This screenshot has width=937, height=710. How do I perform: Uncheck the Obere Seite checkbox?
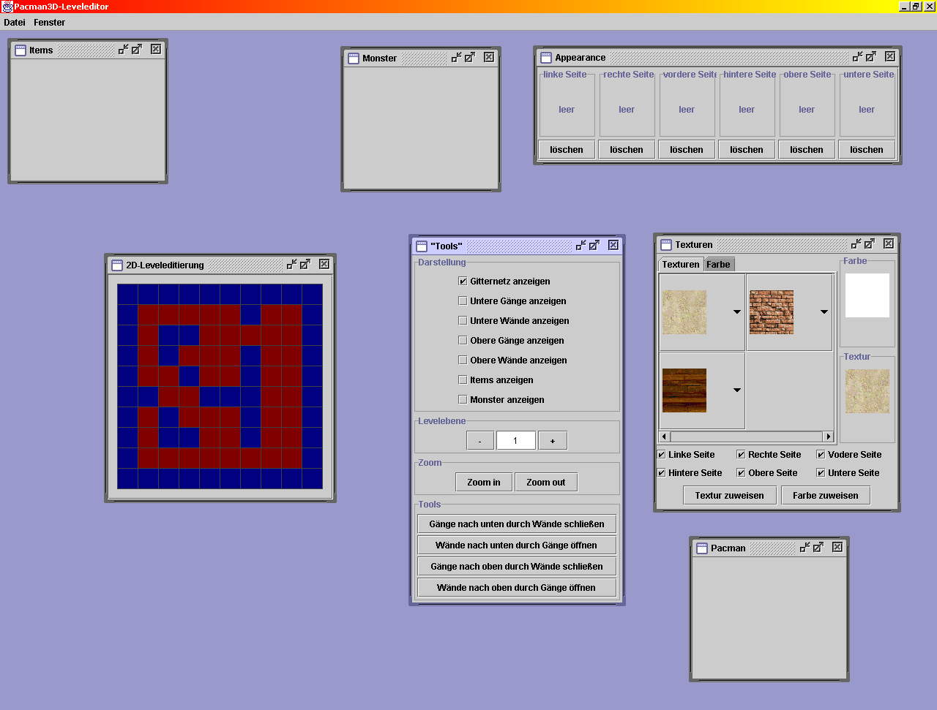tap(741, 473)
